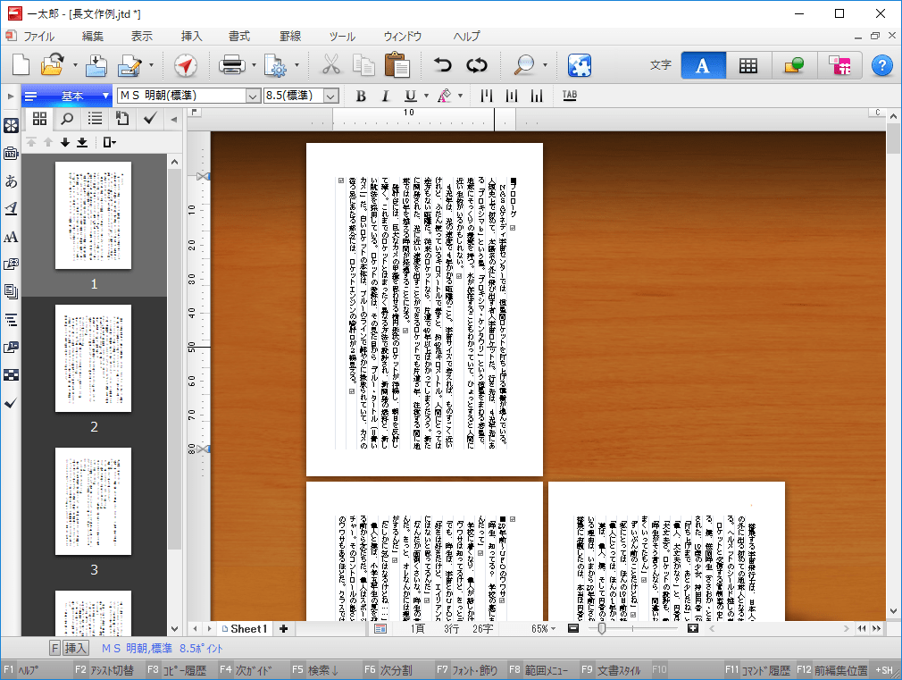
Task: Open the search tab in side panel
Action: pos(67,118)
